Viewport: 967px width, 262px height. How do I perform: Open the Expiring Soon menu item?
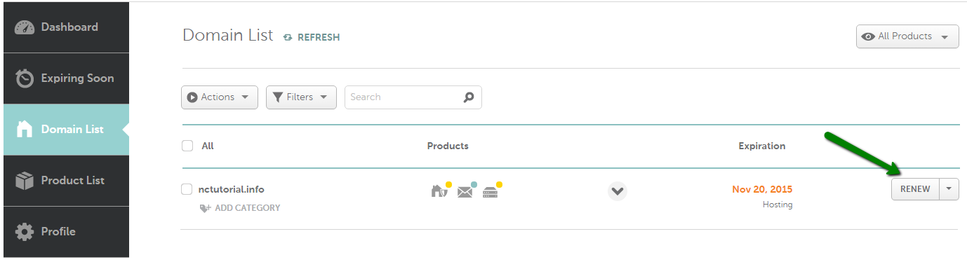(x=66, y=78)
